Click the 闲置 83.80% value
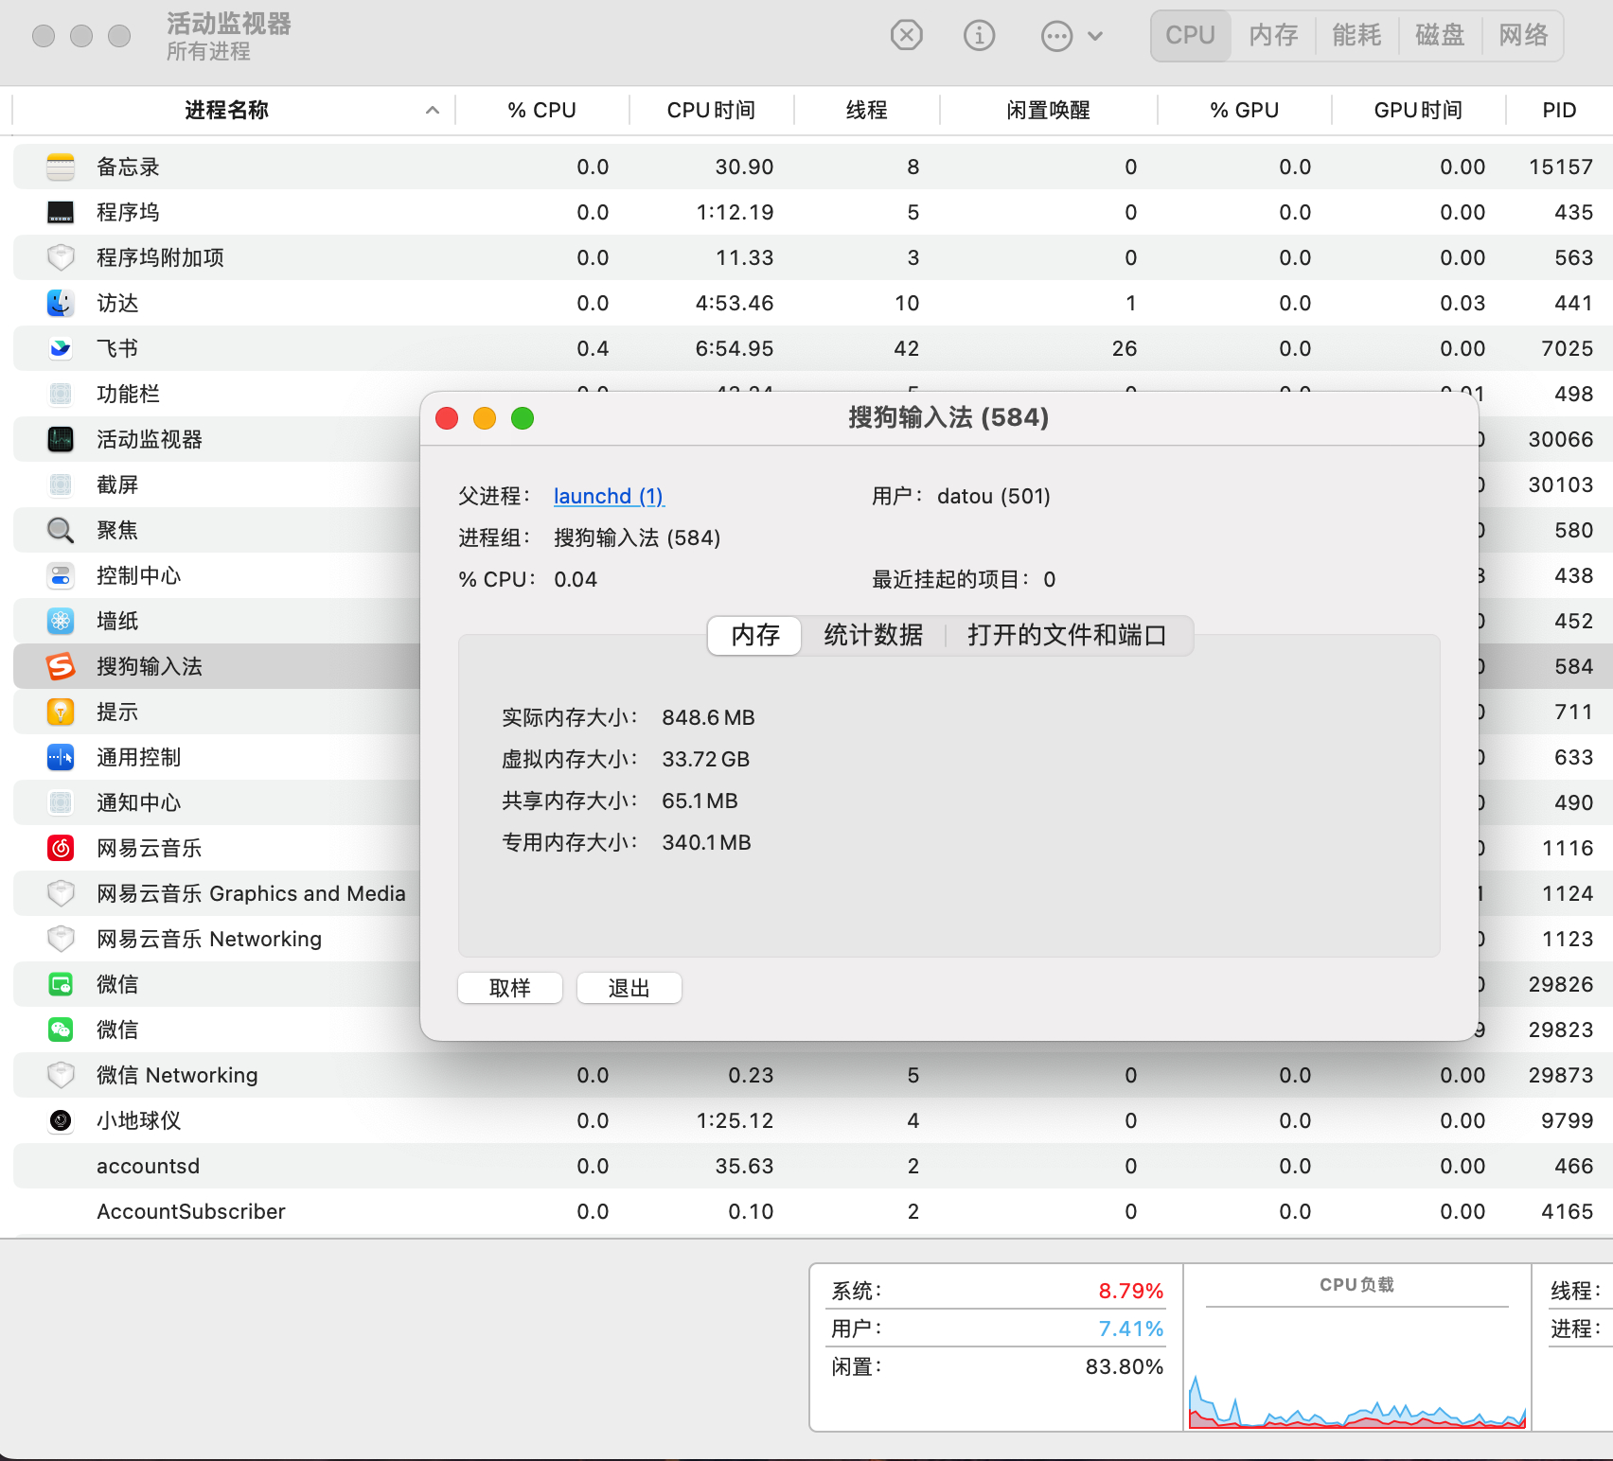 [x=1125, y=1366]
